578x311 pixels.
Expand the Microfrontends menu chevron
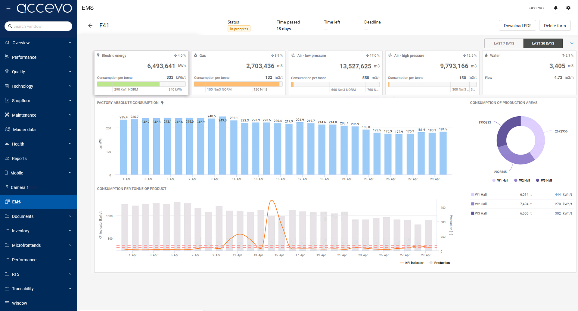point(70,245)
